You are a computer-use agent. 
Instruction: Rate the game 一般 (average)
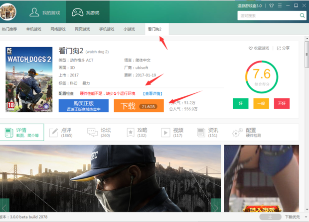pyautogui.click(x=261, y=103)
